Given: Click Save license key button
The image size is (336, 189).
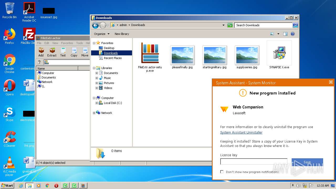Looking at the screenshot, I should point(307,162).
